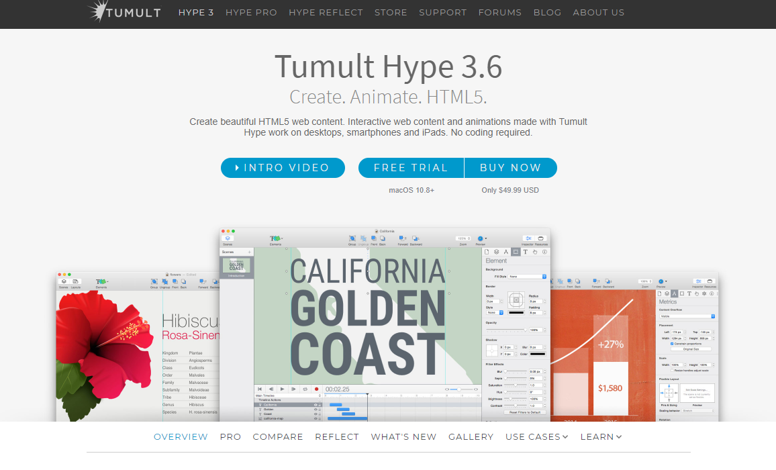The width and height of the screenshot is (776, 470).
Task: Open the Fill Style dropdown
Action: tap(527, 276)
